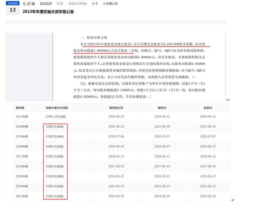Click the 收藏公告 star icon
The width and height of the screenshot is (260, 202).
pos(104,4)
